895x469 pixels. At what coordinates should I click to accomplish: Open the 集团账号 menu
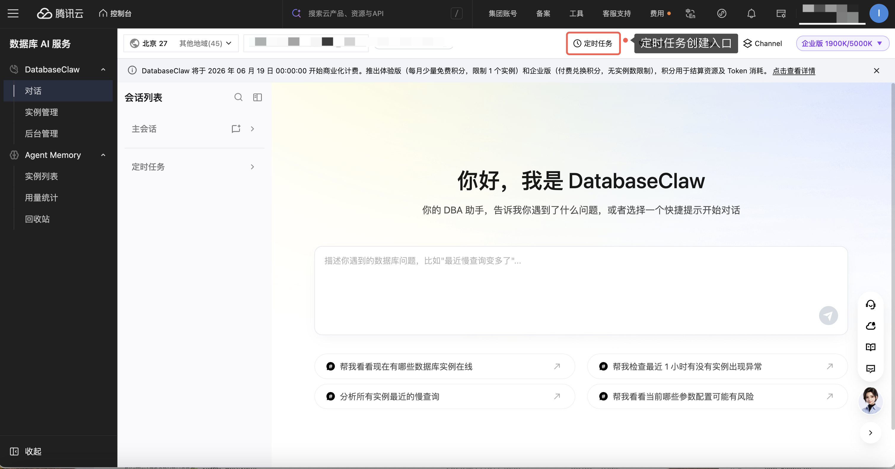coord(503,14)
